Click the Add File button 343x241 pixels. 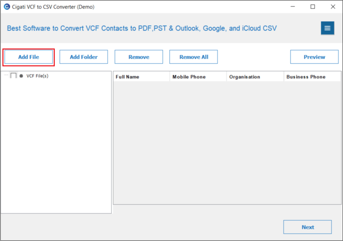coord(29,57)
